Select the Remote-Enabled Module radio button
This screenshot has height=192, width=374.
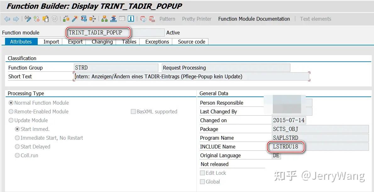click(11, 112)
